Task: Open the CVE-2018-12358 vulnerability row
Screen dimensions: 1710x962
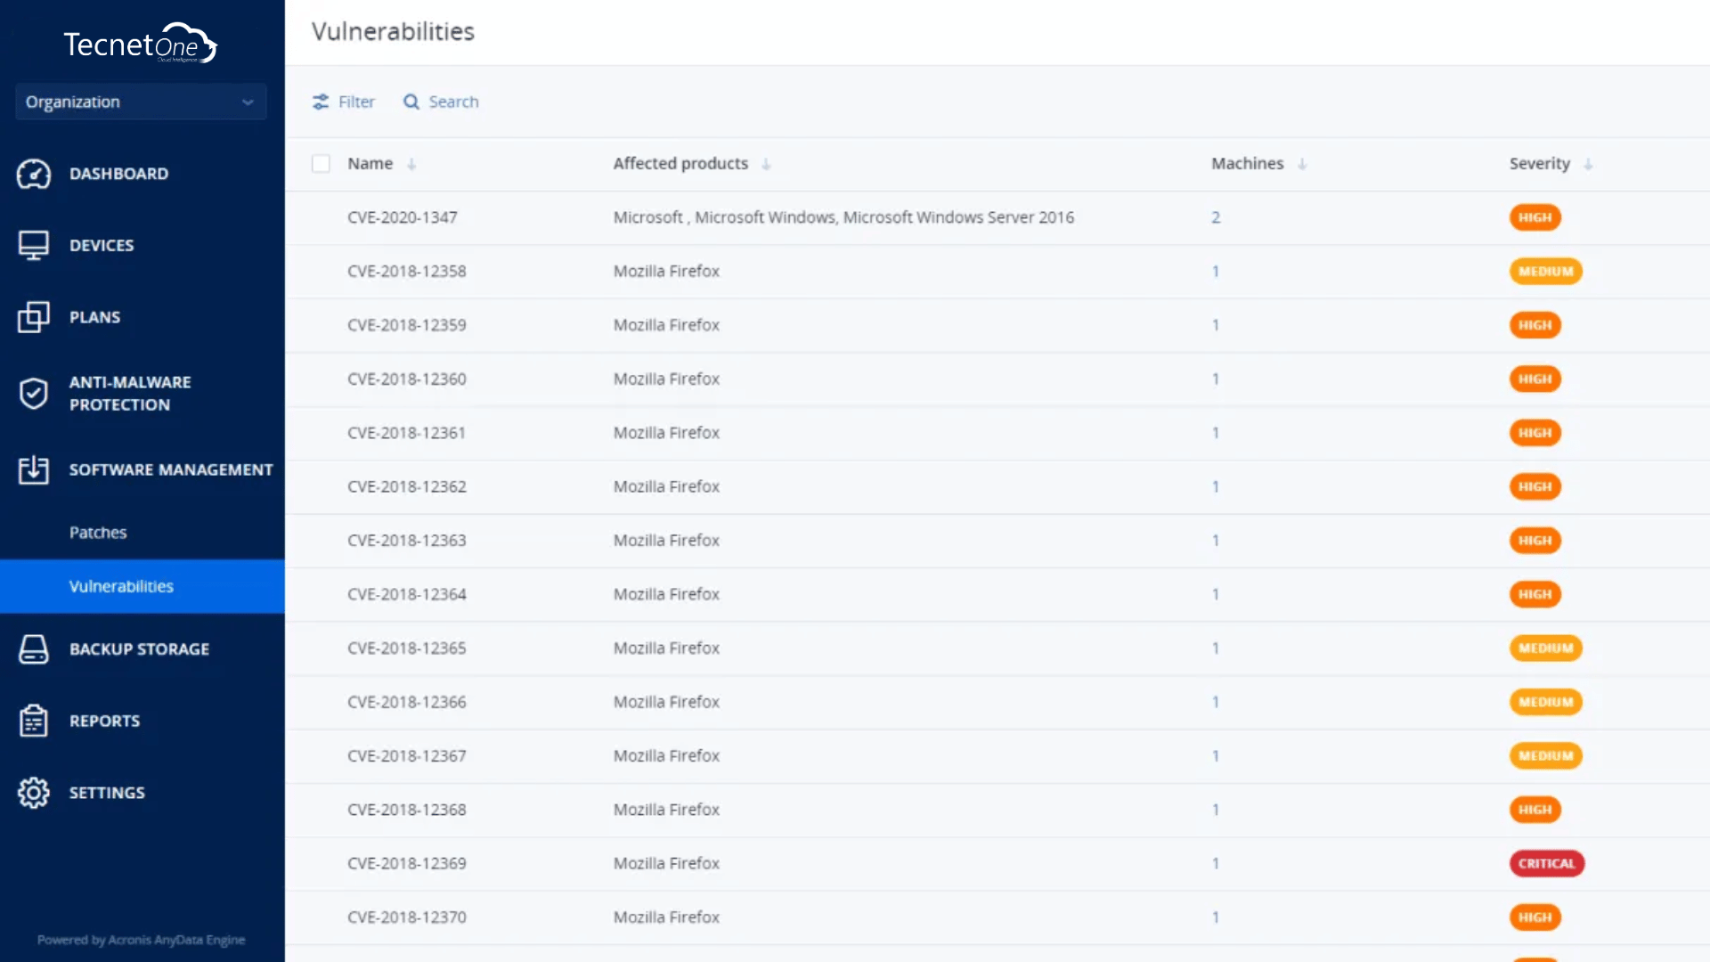Action: (407, 271)
